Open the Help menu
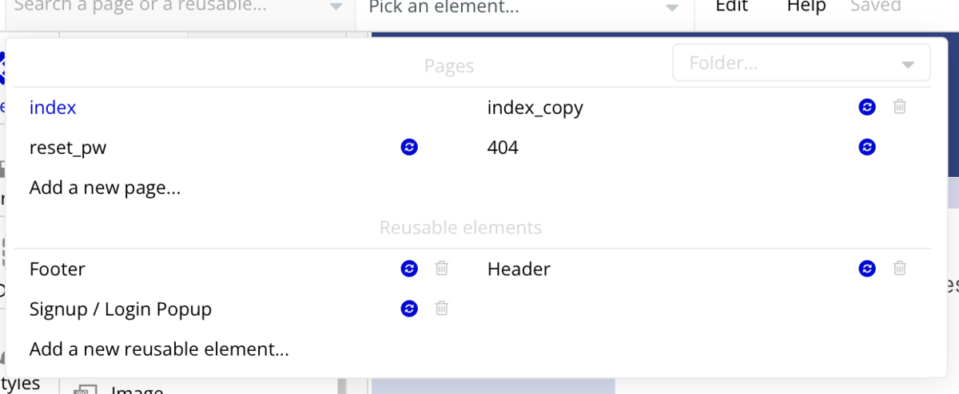This screenshot has width=959, height=394. coord(806,6)
